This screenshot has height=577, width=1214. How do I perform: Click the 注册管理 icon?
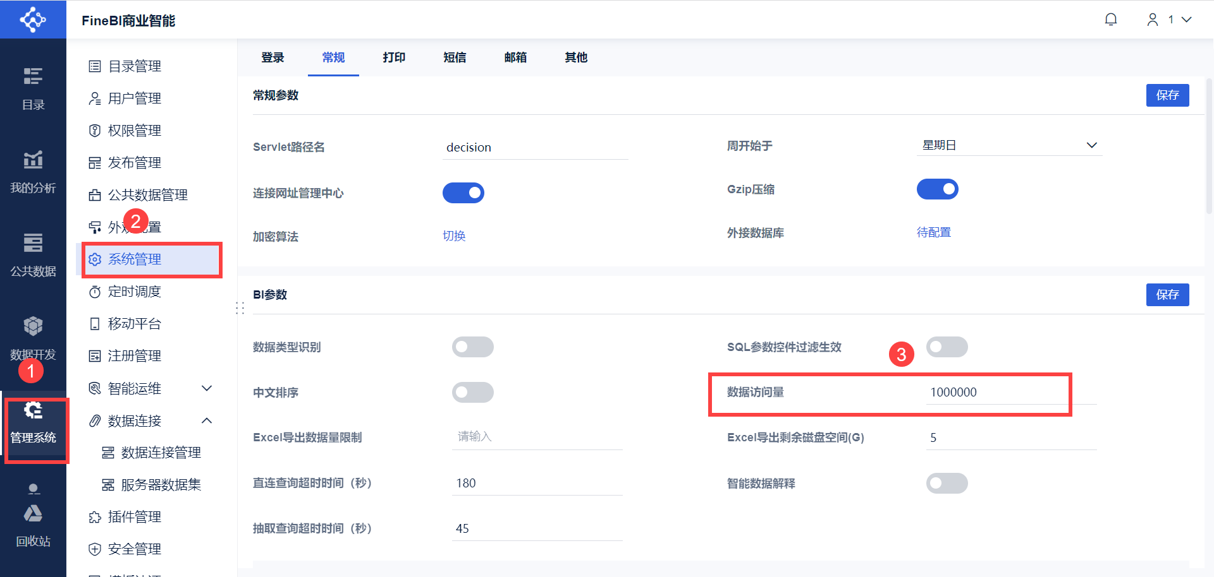click(x=95, y=356)
